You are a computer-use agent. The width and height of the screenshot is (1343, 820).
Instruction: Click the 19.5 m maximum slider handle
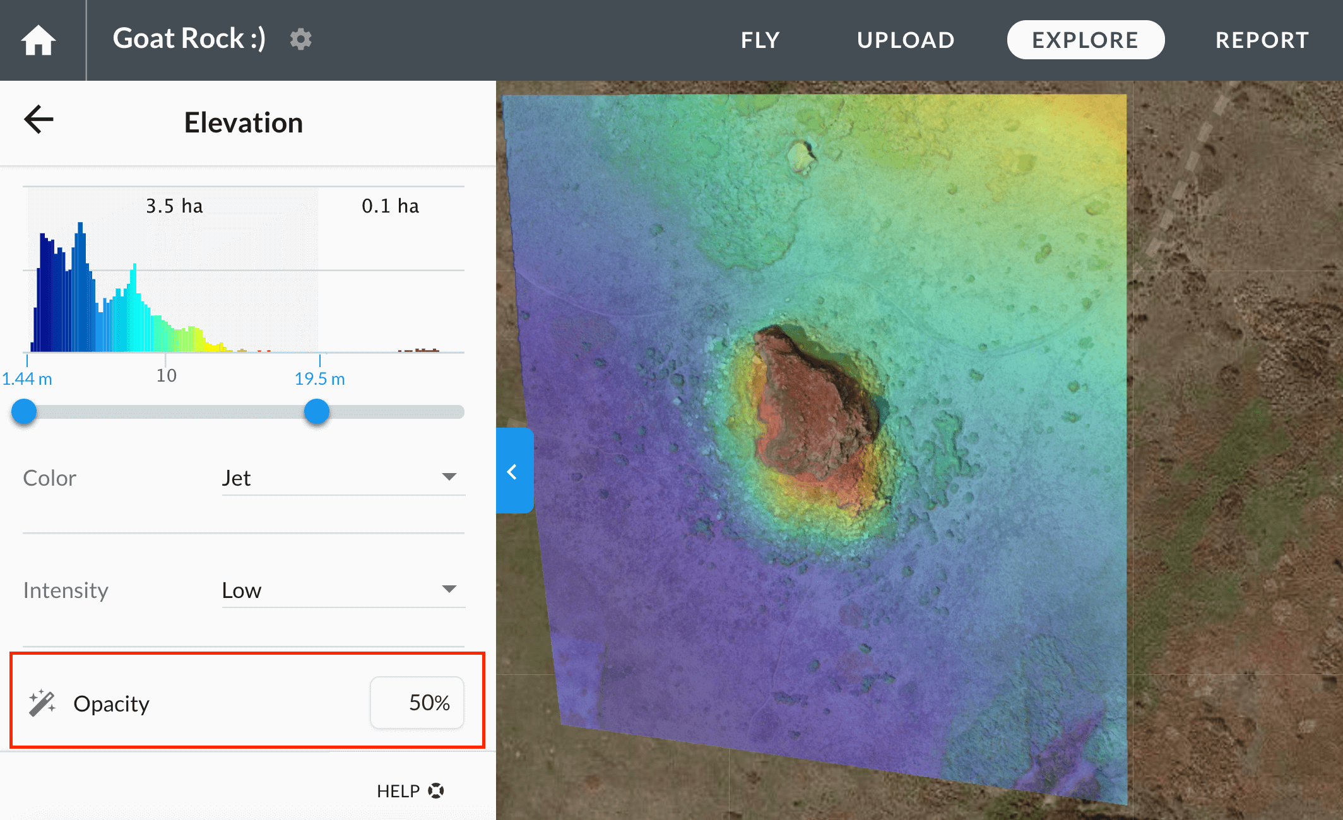coord(317,412)
